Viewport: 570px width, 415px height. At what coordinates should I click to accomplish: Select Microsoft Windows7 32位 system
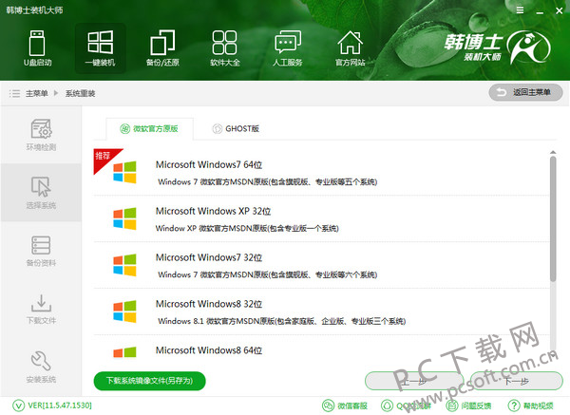click(321, 265)
